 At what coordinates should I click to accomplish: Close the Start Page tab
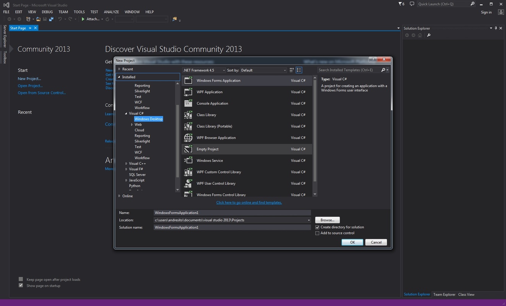click(x=36, y=28)
